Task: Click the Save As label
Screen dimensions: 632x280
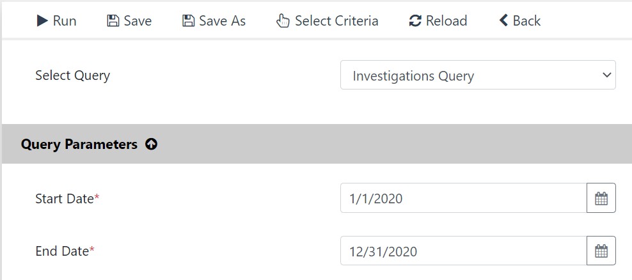Action: [x=223, y=20]
